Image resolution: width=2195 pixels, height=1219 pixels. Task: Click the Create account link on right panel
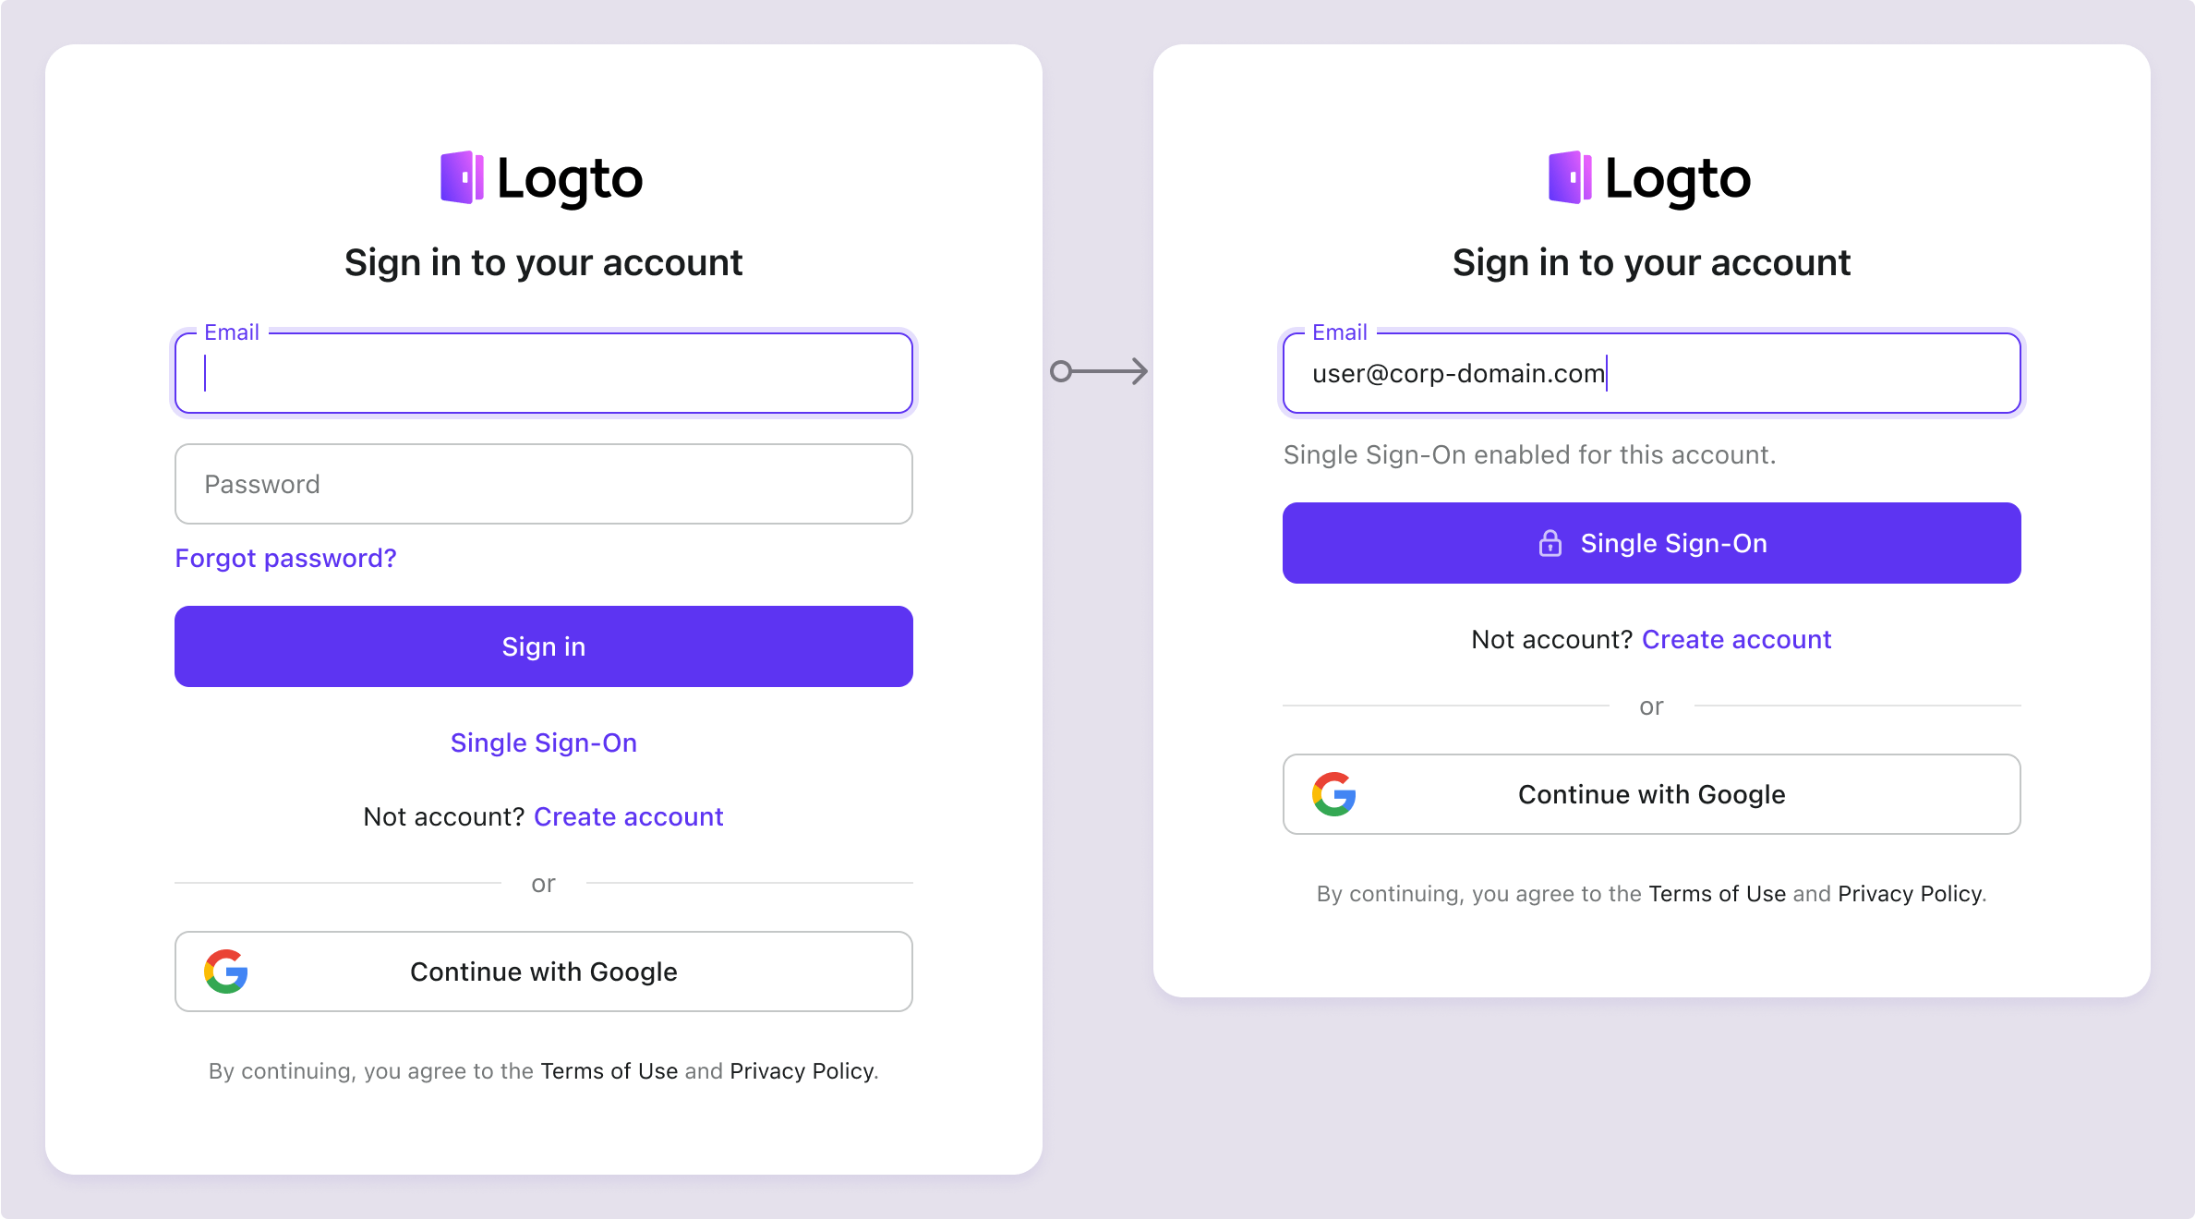1737,638
